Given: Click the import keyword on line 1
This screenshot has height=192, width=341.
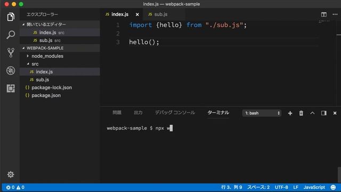Looking at the screenshot, I should click(x=141, y=25).
